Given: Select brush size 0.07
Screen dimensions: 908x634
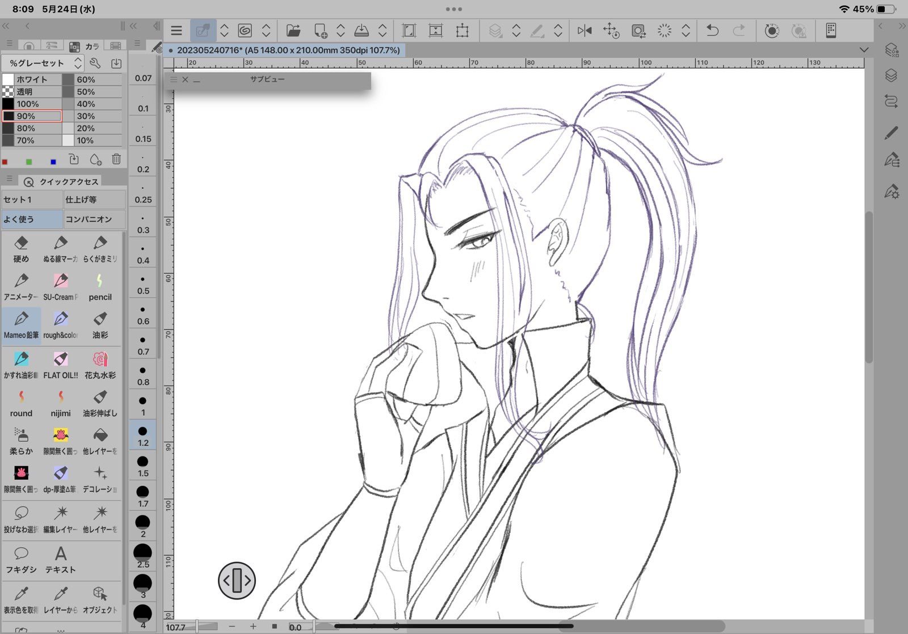Looking at the screenshot, I should click(143, 71).
